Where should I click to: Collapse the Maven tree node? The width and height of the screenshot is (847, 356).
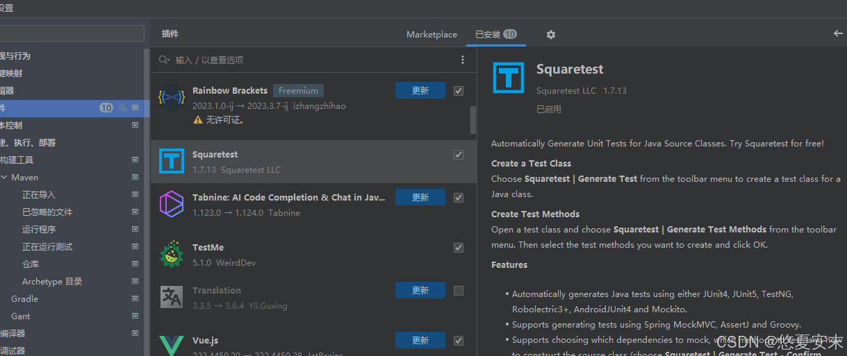click(x=4, y=178)
